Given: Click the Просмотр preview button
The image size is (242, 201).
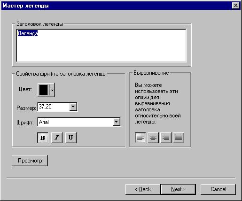Looking at the screenshot, I should tap(30, 161).
